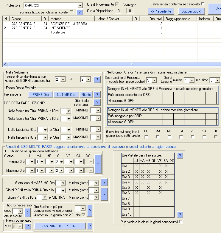Image resolution: width=221 pixels, height=233 pixels.
Task: Toggle forbidden Ora 1 on GI
Action: point(154,166)
